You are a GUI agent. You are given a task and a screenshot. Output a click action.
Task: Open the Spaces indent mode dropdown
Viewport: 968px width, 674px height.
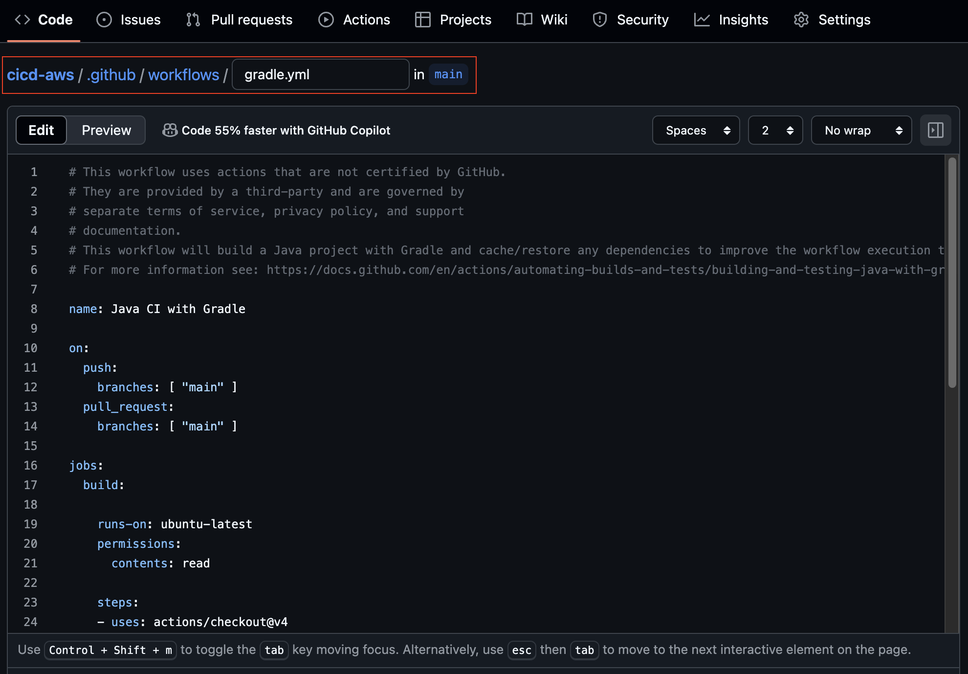tap(696, 130)
